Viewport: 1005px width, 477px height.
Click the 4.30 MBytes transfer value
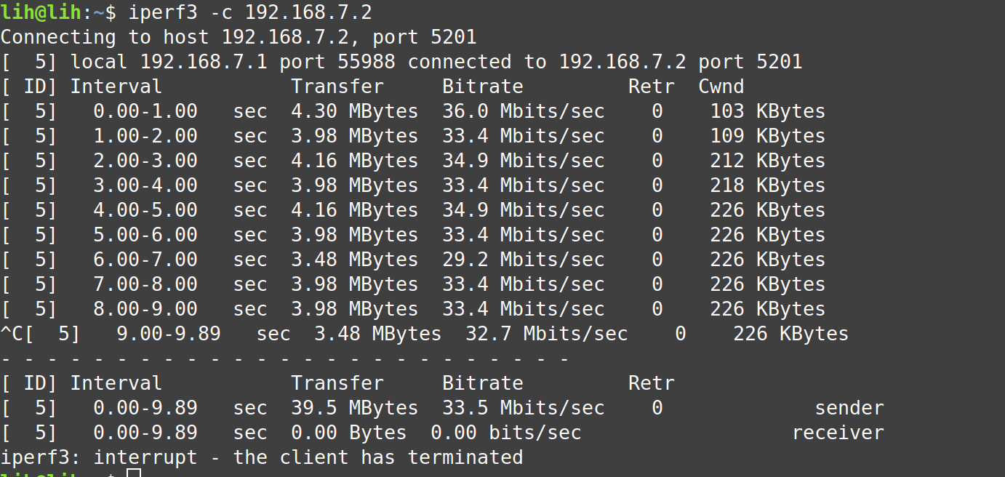click(354, 111)
